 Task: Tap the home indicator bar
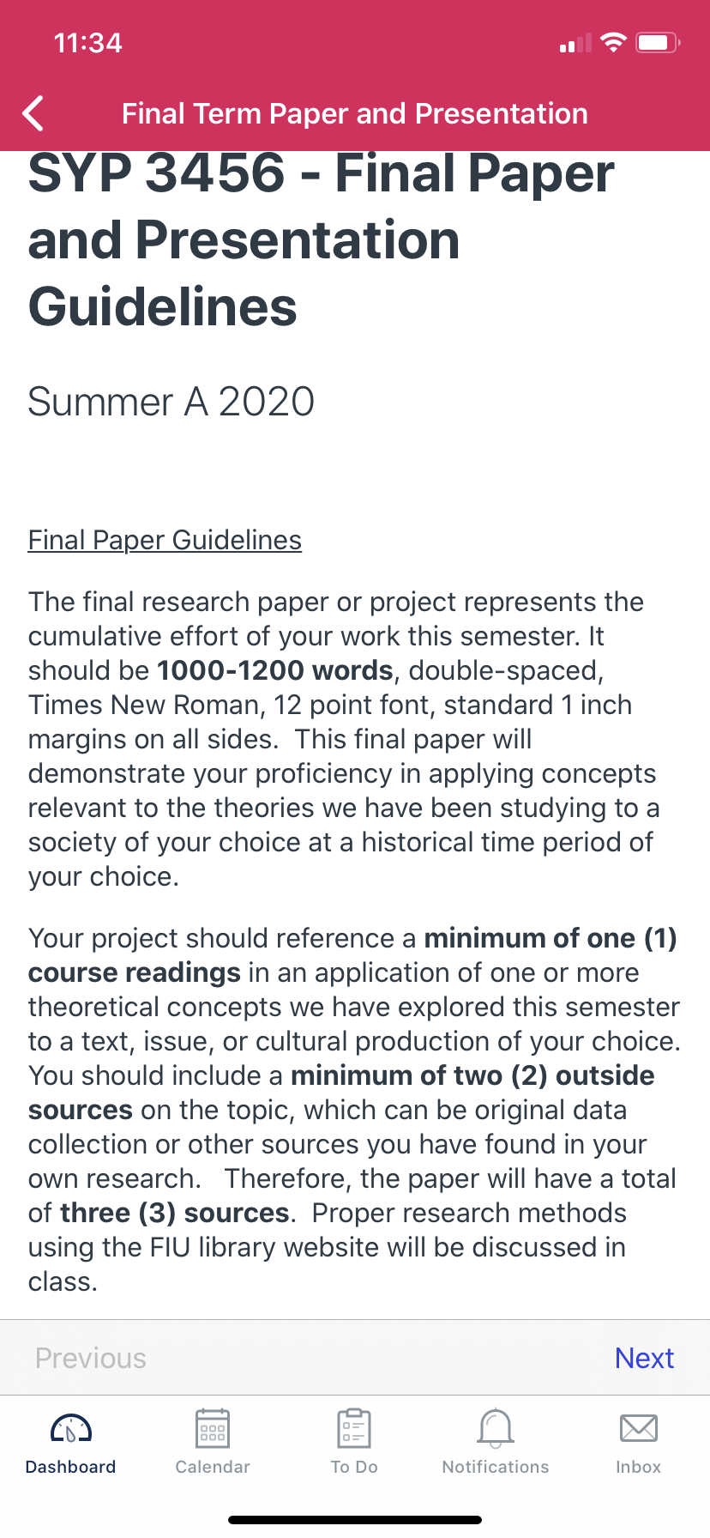355,1519
